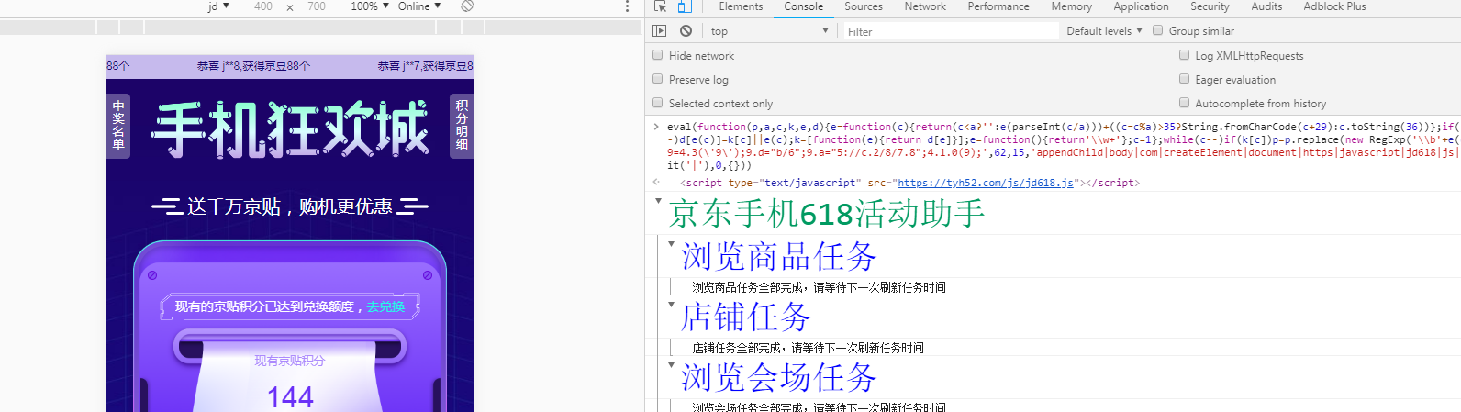
Task: Collapse the 京东手机618活动助手 console group
Action: (658, 200)
